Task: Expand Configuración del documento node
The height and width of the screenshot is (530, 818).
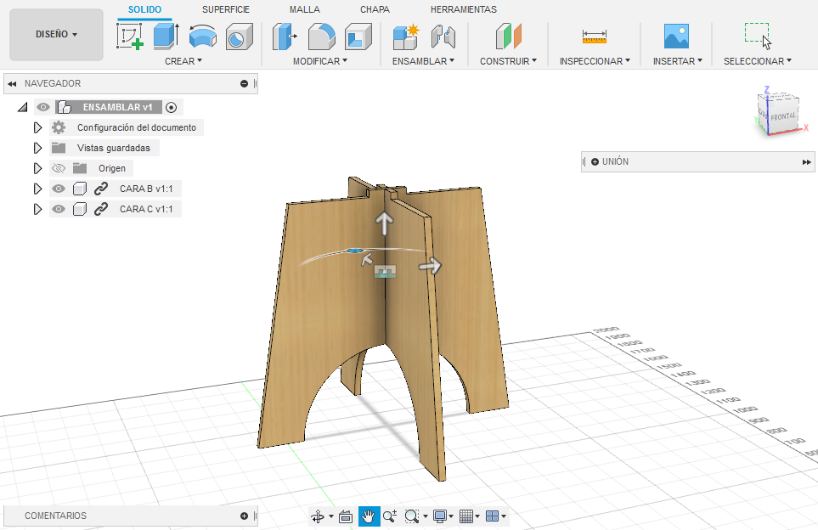Action: (37, 127)
